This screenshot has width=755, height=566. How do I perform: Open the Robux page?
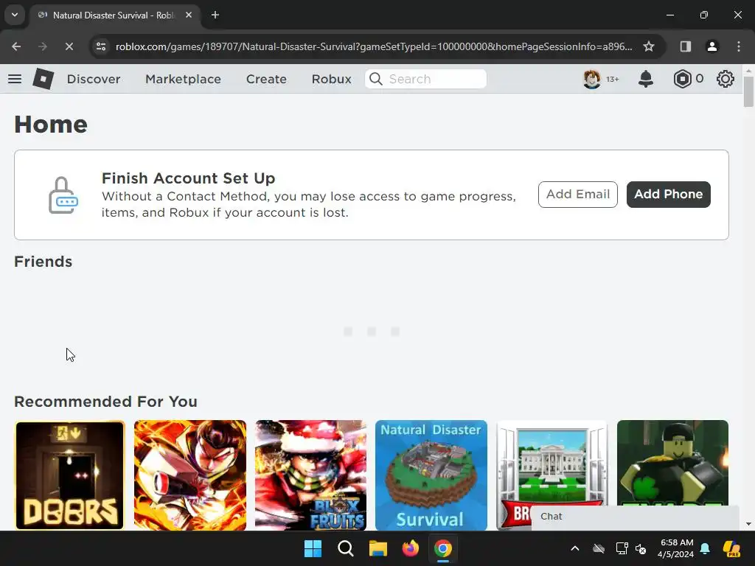[x=331, y=79]
